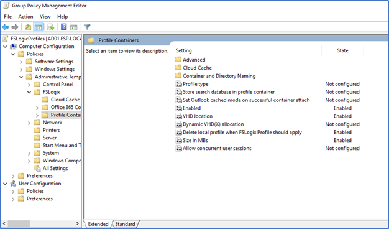
Task: Click the Profile type policy setting icon
Action: pyautogui.click(x=178, y=84)
